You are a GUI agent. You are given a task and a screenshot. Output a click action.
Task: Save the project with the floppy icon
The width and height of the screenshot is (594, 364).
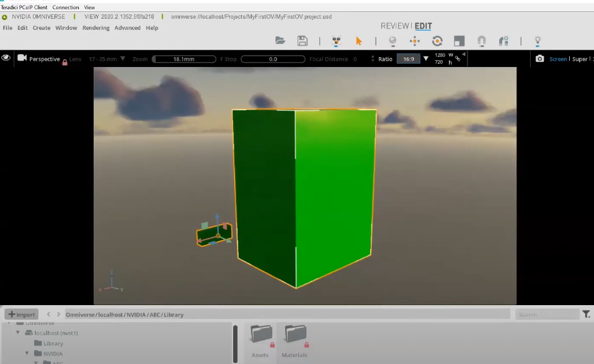(303, 40)
